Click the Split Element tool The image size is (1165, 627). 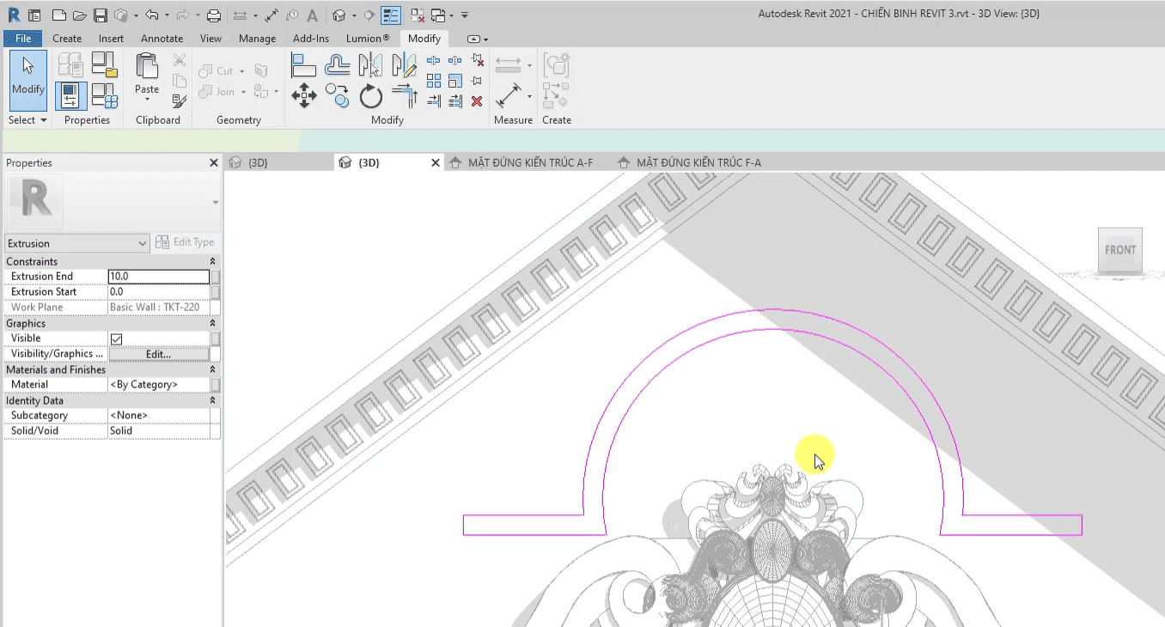click(x=434, y=60)
